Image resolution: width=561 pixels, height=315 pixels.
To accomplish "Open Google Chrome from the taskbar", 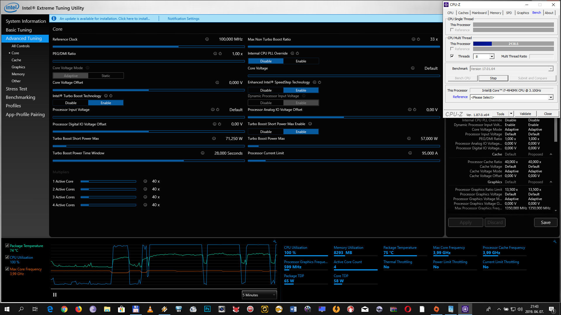I will pyautogui.click(x=64, y=309).
